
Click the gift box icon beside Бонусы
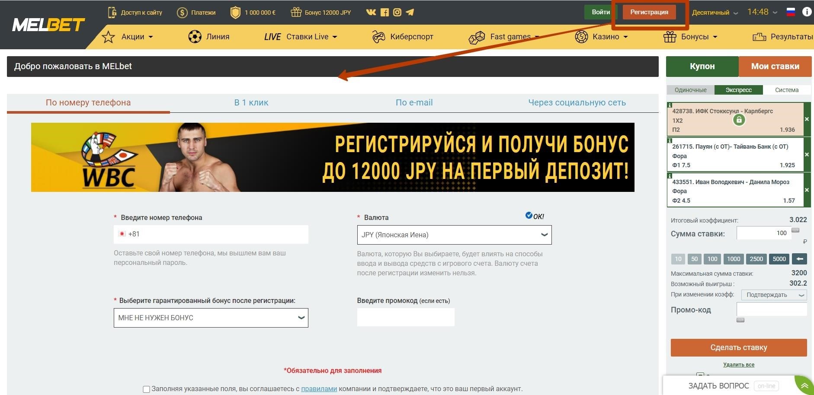670,37
